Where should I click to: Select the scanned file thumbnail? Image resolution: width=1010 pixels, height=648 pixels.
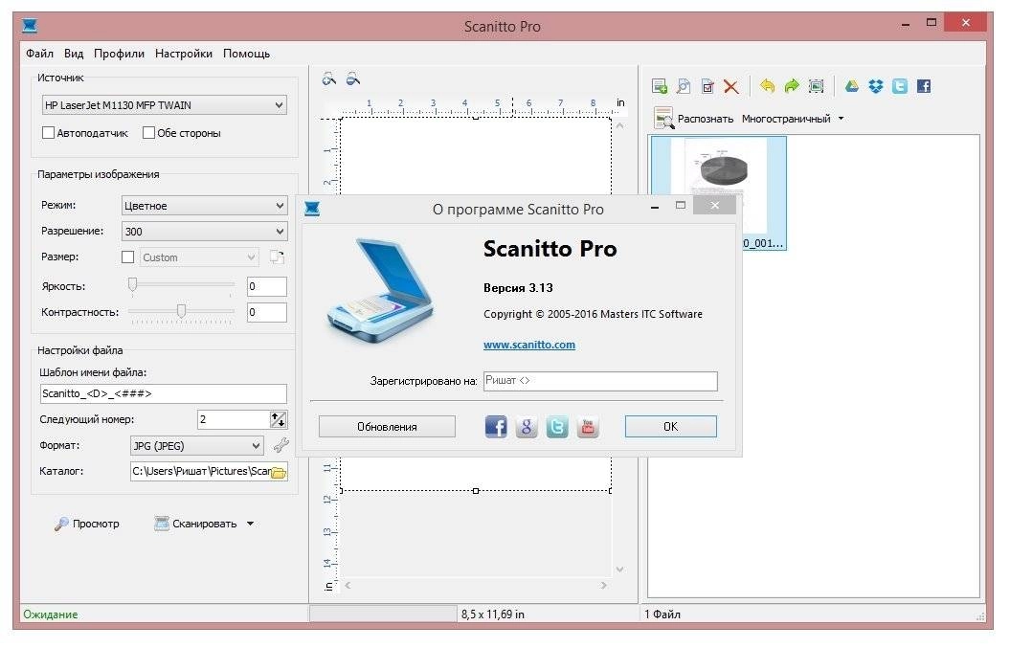[718, 192]
